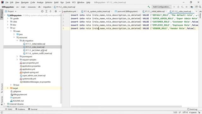This screenshot has width=202, height=114.
Task: Open the VCS menu
Action: (x=74, y=3)
